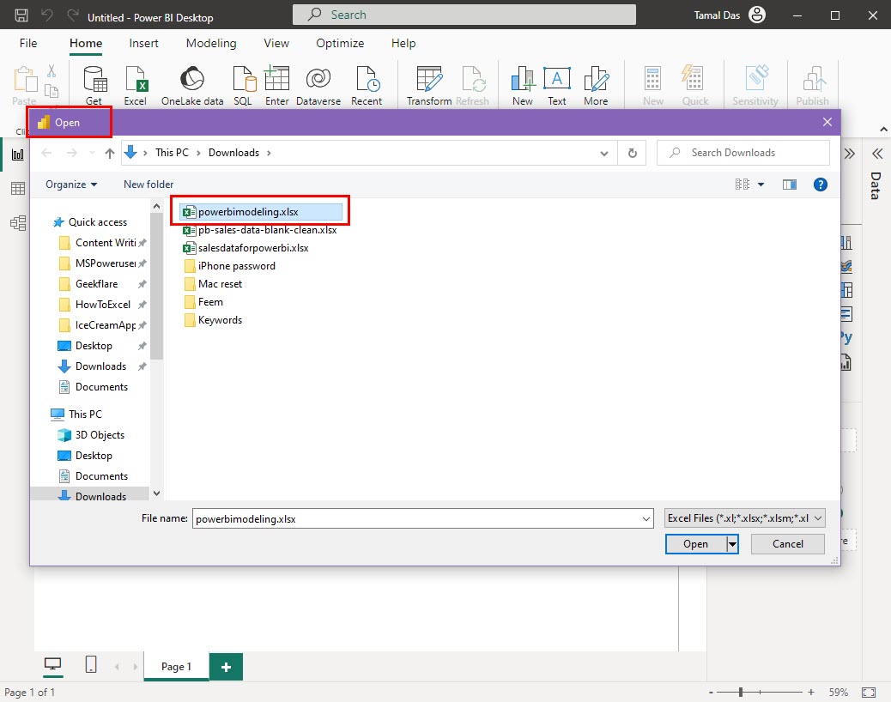This screenshot has height=702, width=891.
Task: Insert a Text box from ribbon
Action: [557, 85]
